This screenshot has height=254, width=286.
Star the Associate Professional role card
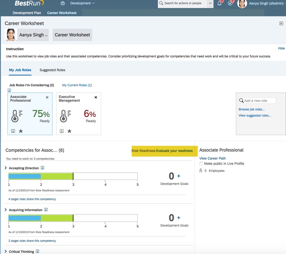(21, 131)
